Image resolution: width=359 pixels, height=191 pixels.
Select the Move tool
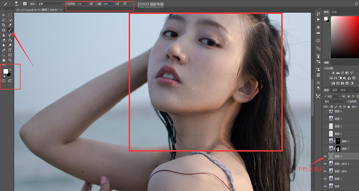(x=4, y=15)
